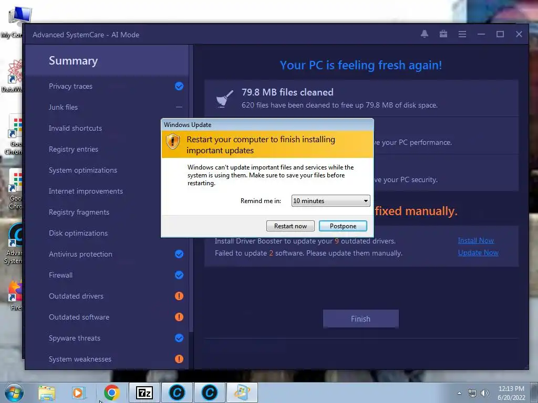The image size is (538, 403).
Task: Open the Windows Start button
Action: [14, 393]
